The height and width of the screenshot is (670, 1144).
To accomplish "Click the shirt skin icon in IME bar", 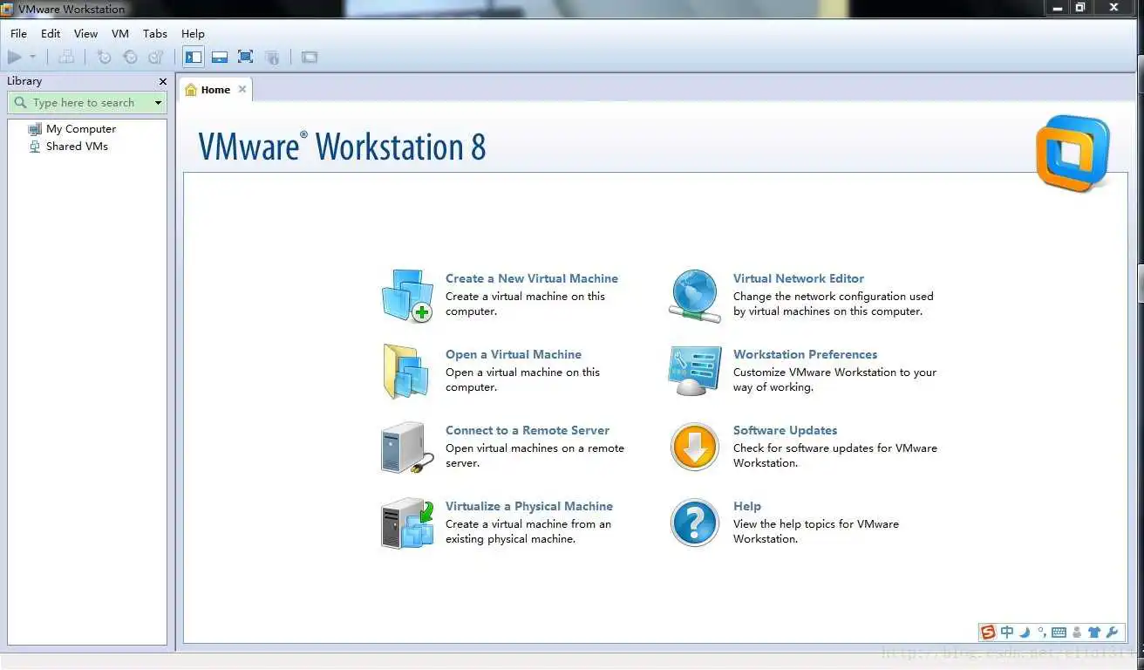I will tap(1094, 632).
